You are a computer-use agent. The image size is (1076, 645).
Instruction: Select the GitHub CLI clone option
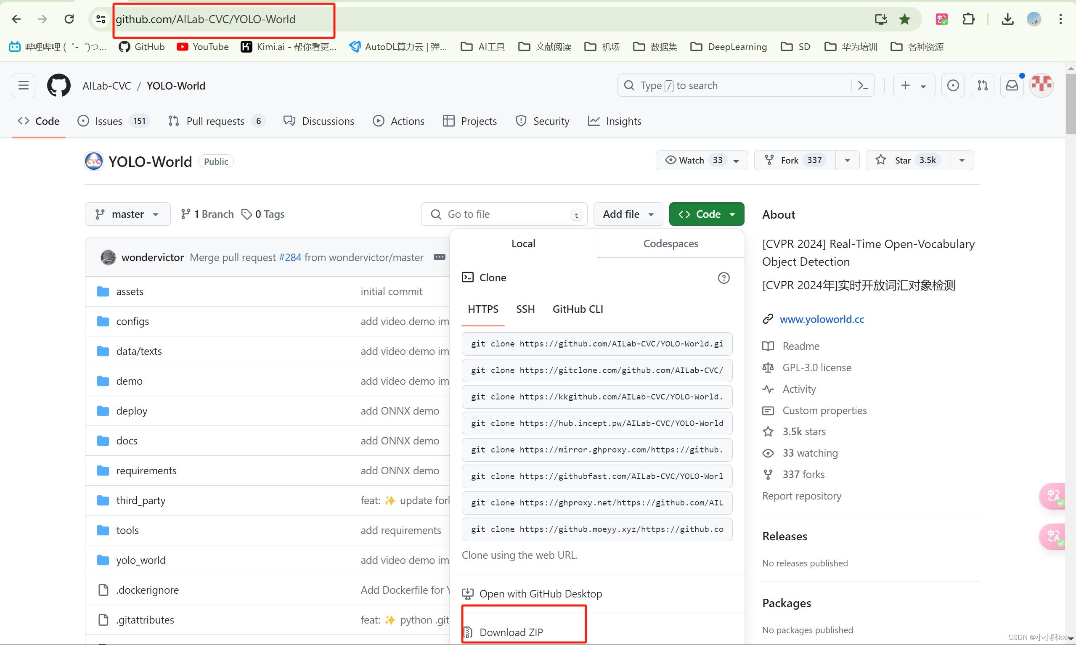pos(578,309)
